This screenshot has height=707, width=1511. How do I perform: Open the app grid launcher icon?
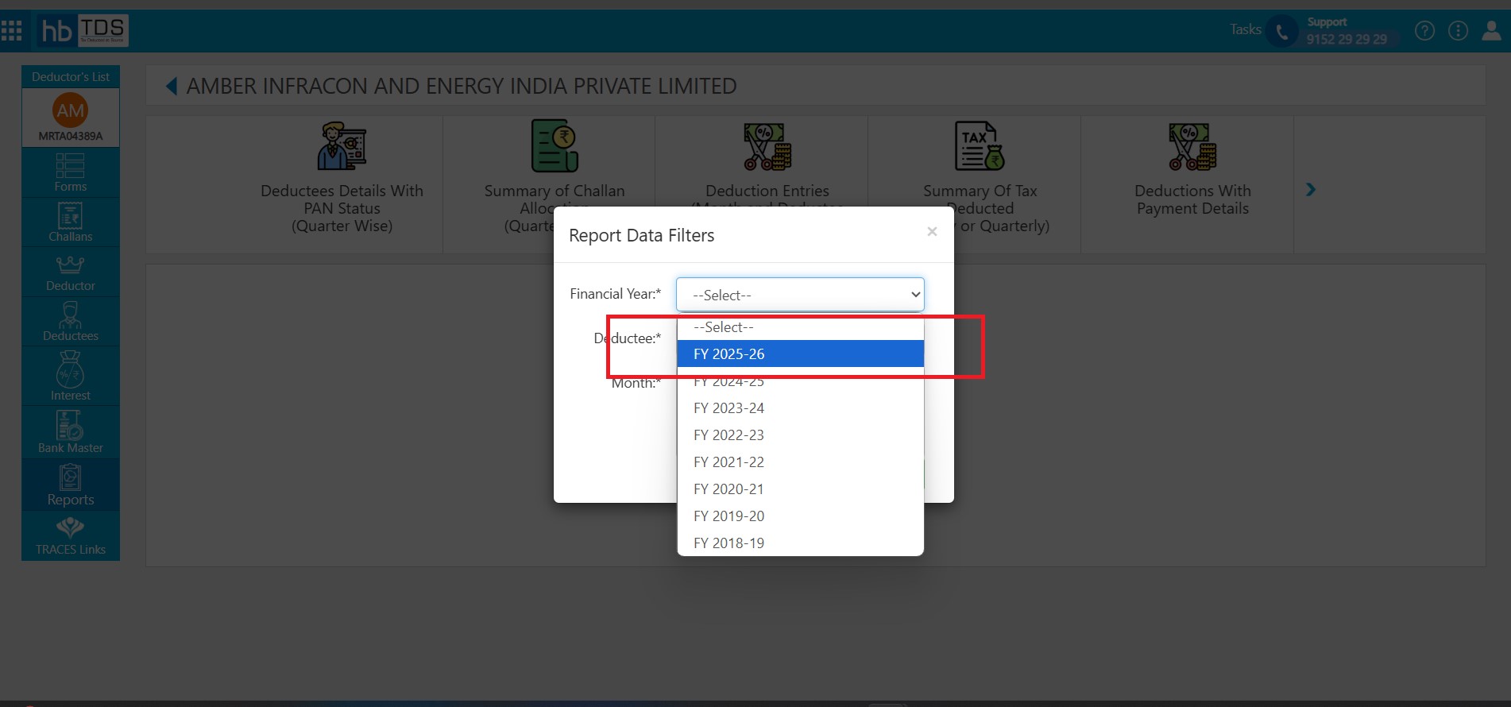coord(11,31)
